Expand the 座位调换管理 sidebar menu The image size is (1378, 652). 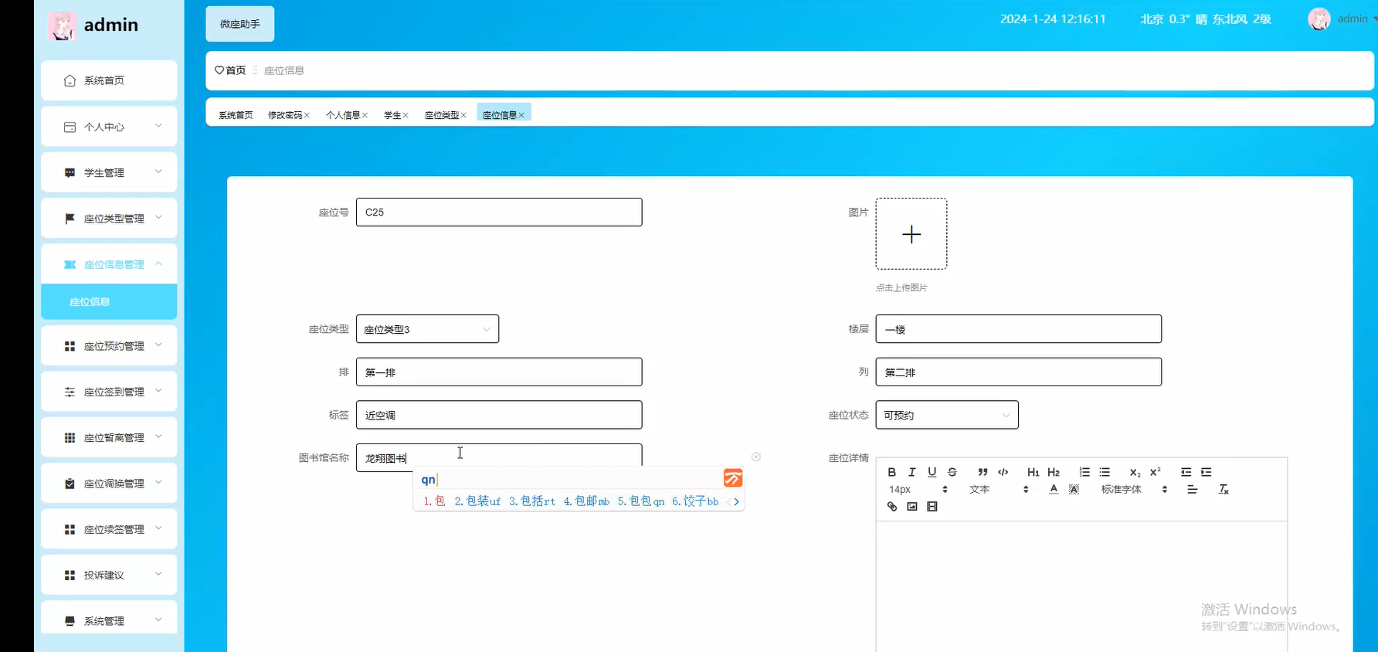point(109,483)
